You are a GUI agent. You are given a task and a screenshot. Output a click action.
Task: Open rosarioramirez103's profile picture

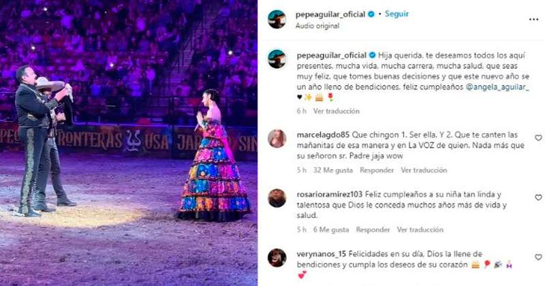(277, 198)
